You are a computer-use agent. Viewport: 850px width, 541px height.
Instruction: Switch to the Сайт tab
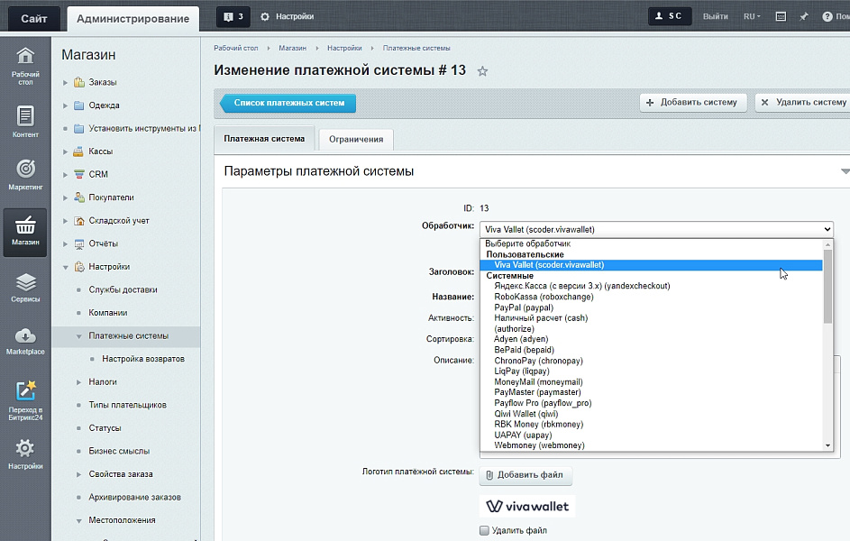(34, 18)
